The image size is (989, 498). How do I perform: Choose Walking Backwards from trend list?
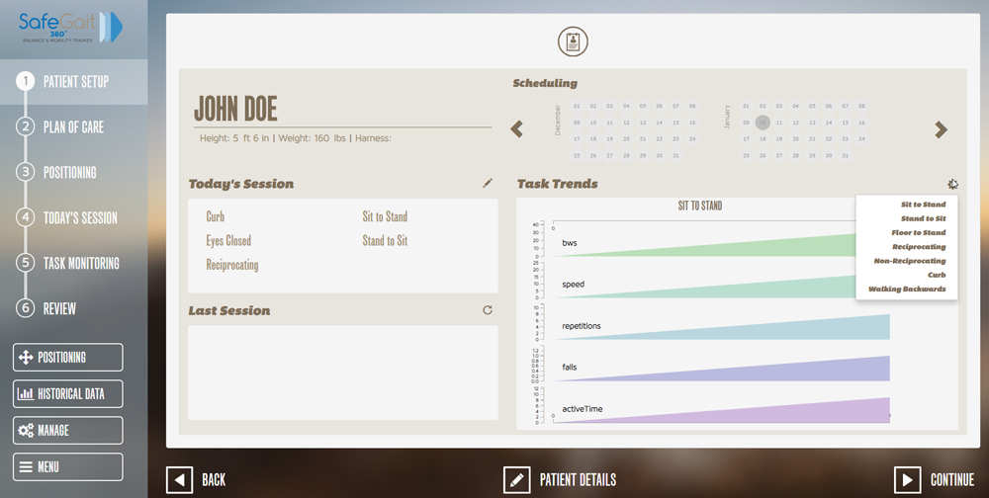pyautogui.click(x=907, y=290)
